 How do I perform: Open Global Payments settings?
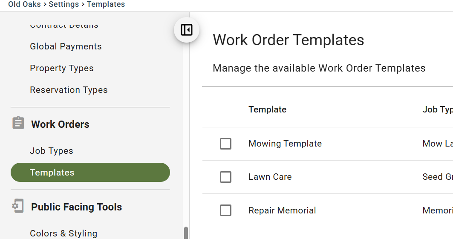click(66, 46)
